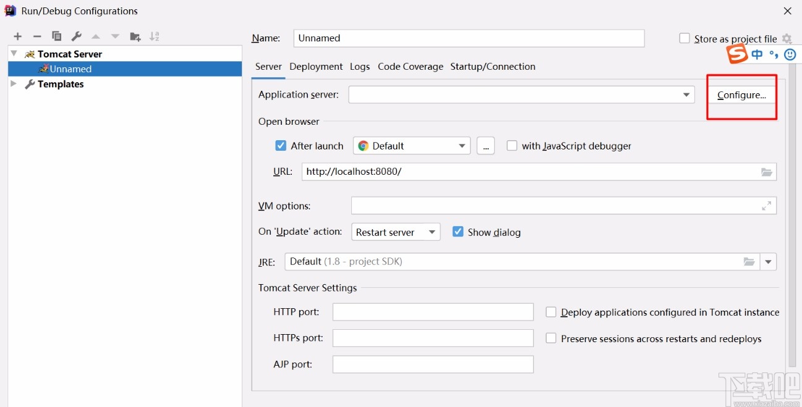The height and width of the screenshot is (407, 802).
Task: Click the Configure button
Action: 742,94
